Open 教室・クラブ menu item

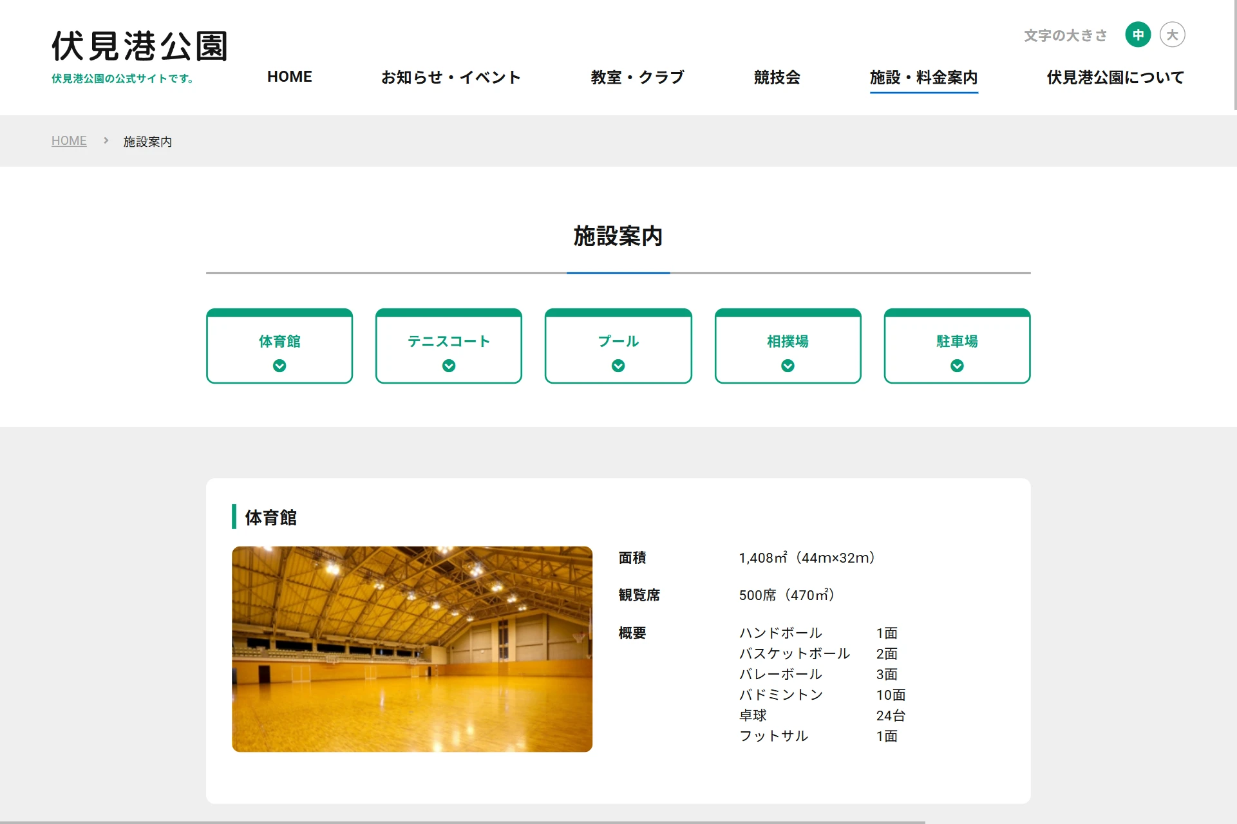(x=637, y=77)
